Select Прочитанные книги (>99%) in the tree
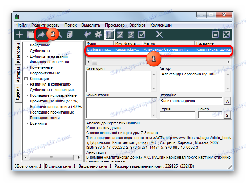This screenshot has width=246, height=183. [x=54, y=101]
